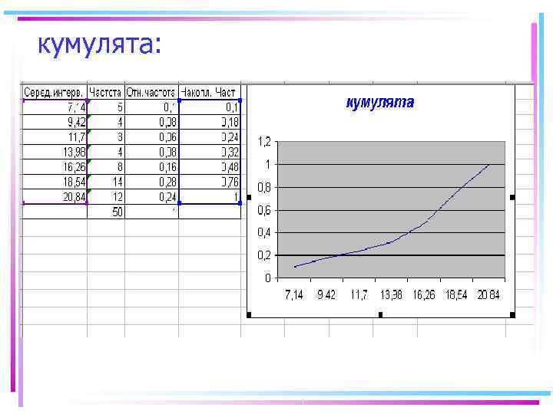Click the chart y-axis label 1,2

coord(264,142)
